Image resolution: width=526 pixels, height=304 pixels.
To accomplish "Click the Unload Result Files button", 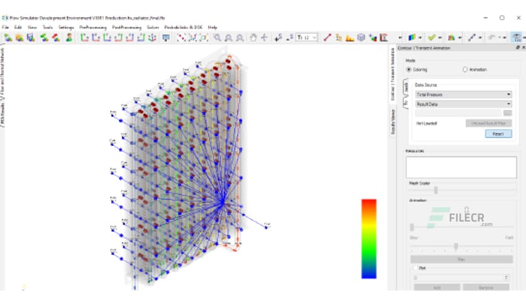I will click(488, 123).
